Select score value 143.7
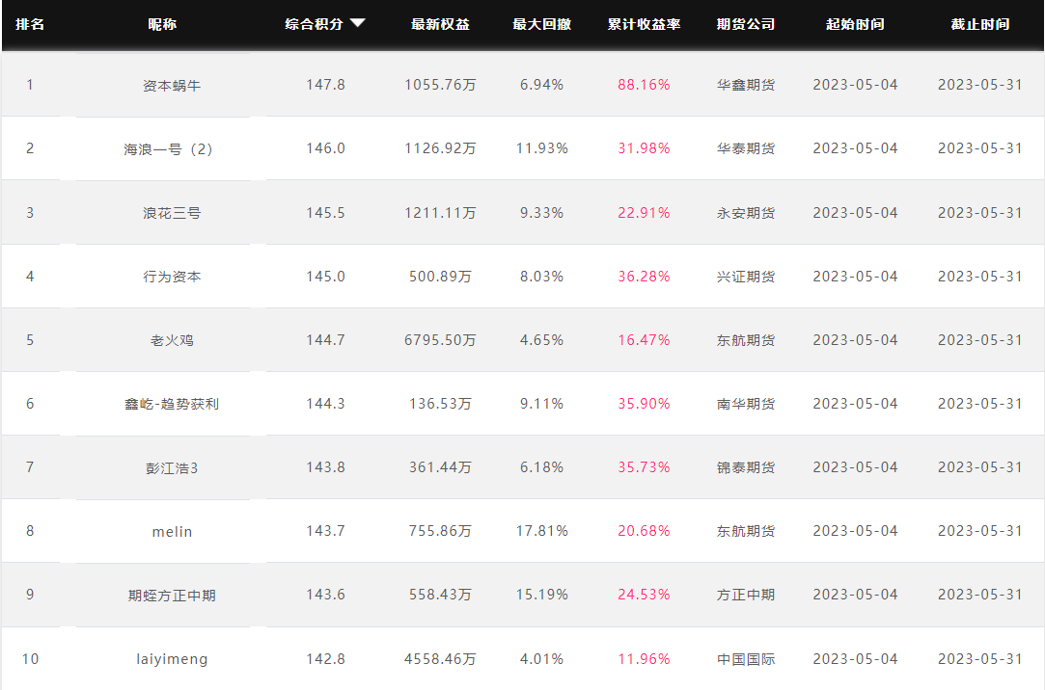 (x=325, y=531)
